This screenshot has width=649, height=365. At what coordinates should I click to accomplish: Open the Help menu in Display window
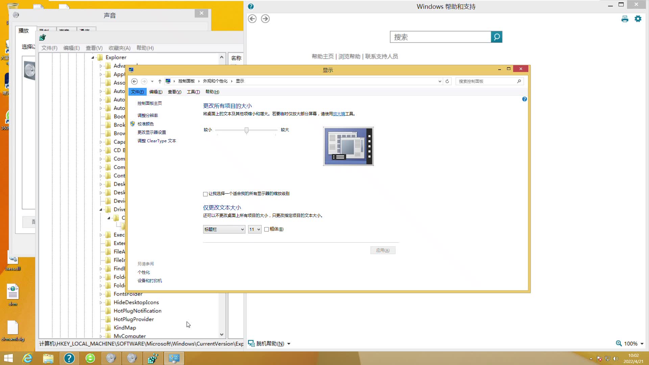tap(212, 92)
